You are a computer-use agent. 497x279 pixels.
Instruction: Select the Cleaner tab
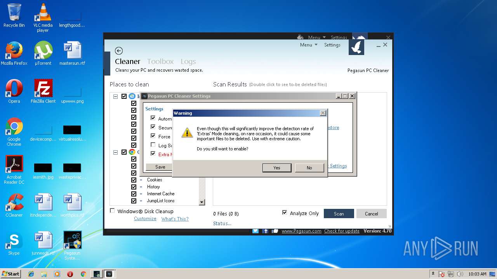point(127,62)
